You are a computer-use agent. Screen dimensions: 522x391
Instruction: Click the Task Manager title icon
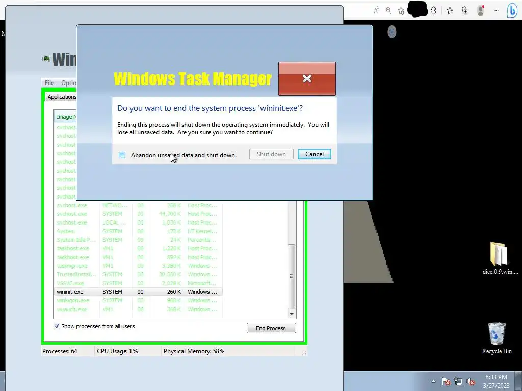[x=46, y=59]
